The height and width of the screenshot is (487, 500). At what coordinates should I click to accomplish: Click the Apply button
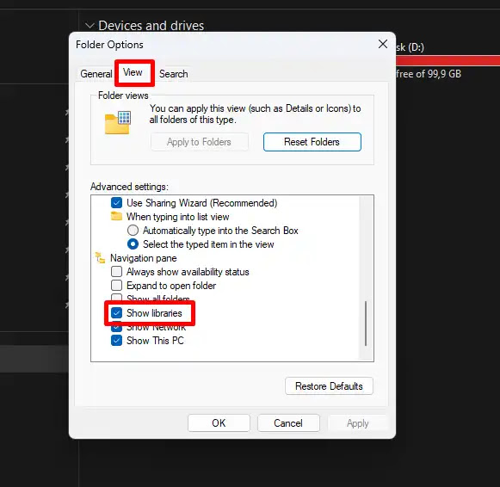click(x=357, y=423)
